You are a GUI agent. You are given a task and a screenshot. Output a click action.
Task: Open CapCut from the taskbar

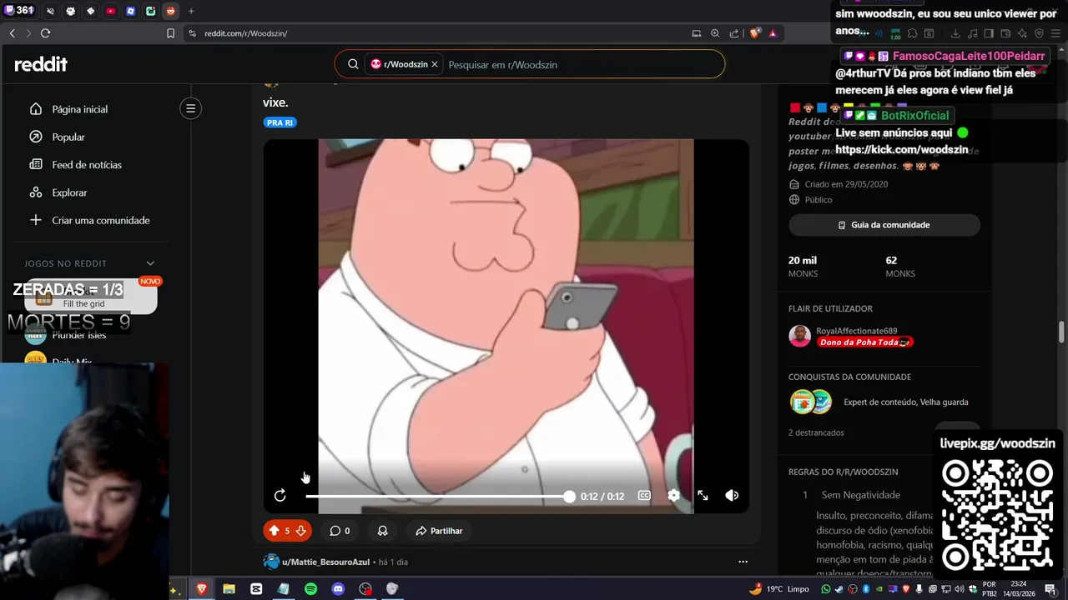[256, 589]
